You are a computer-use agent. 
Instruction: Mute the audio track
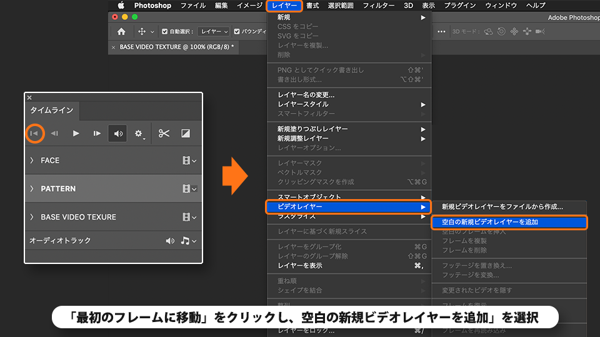pyautogui.click(x=170, y=241)
